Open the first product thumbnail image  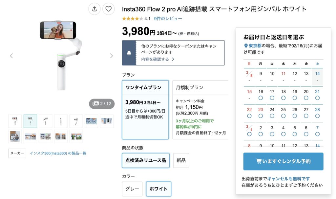tap(15, 121)
